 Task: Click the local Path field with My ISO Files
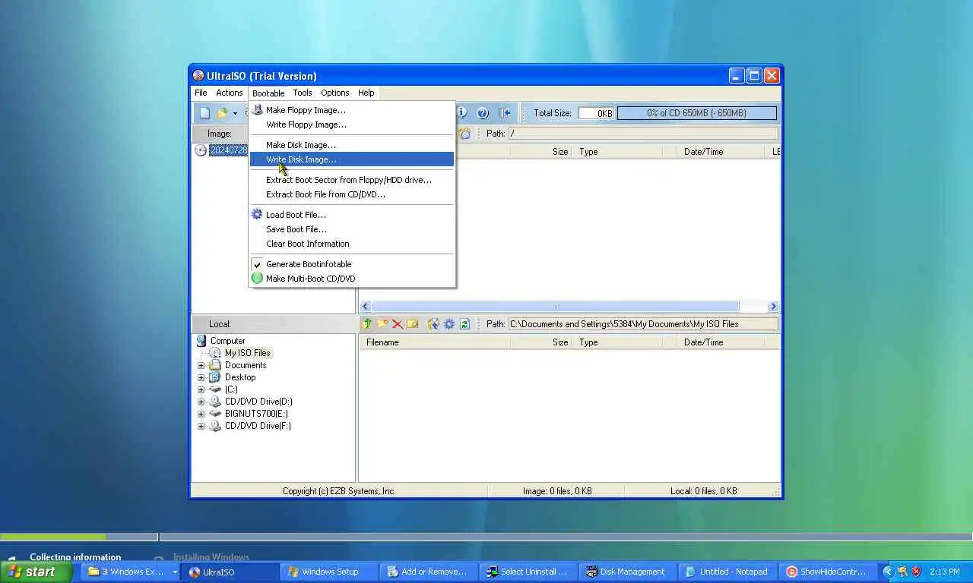pos(643,324)
